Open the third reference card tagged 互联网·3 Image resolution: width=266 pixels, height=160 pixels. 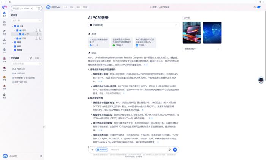coord(145,43)
